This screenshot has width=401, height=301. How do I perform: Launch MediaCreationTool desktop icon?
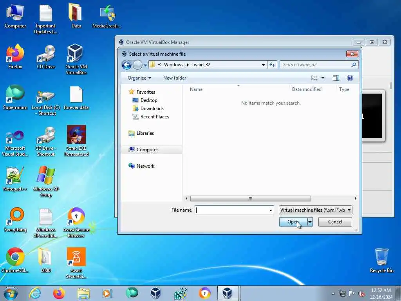click(x=107, y=16)
